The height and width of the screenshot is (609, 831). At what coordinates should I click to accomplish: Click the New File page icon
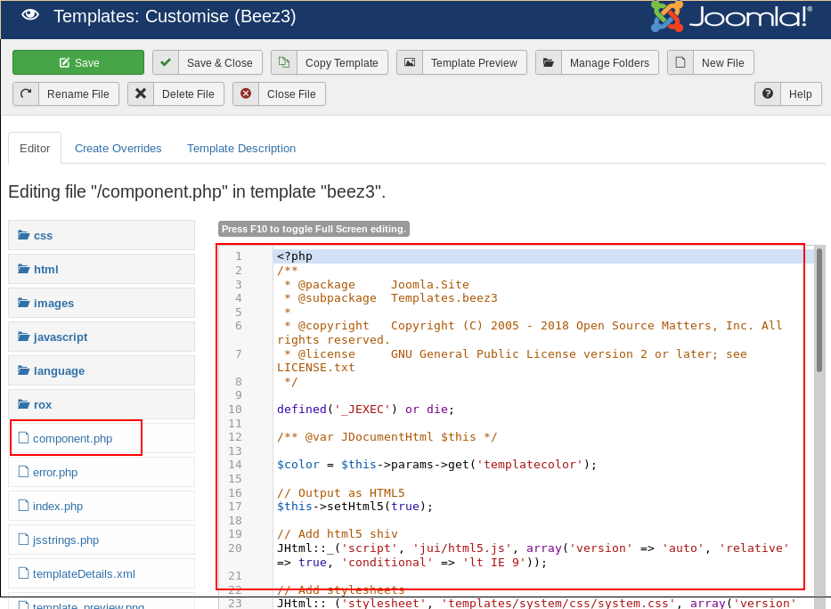[680, 62]
